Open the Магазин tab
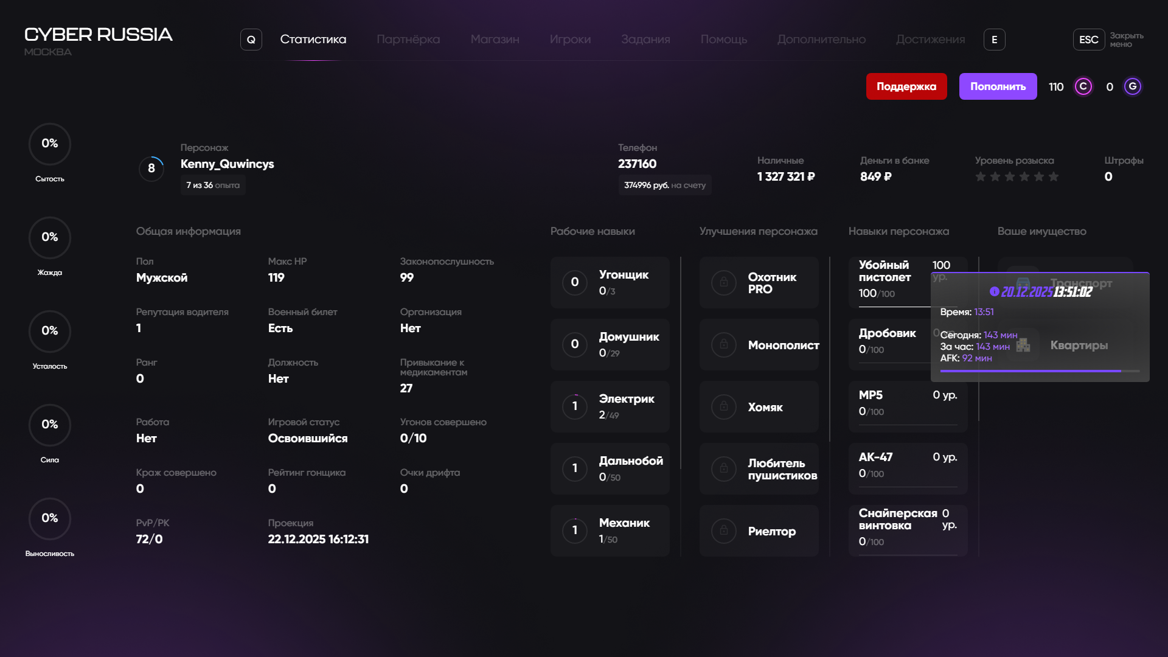 coord(495,40)
